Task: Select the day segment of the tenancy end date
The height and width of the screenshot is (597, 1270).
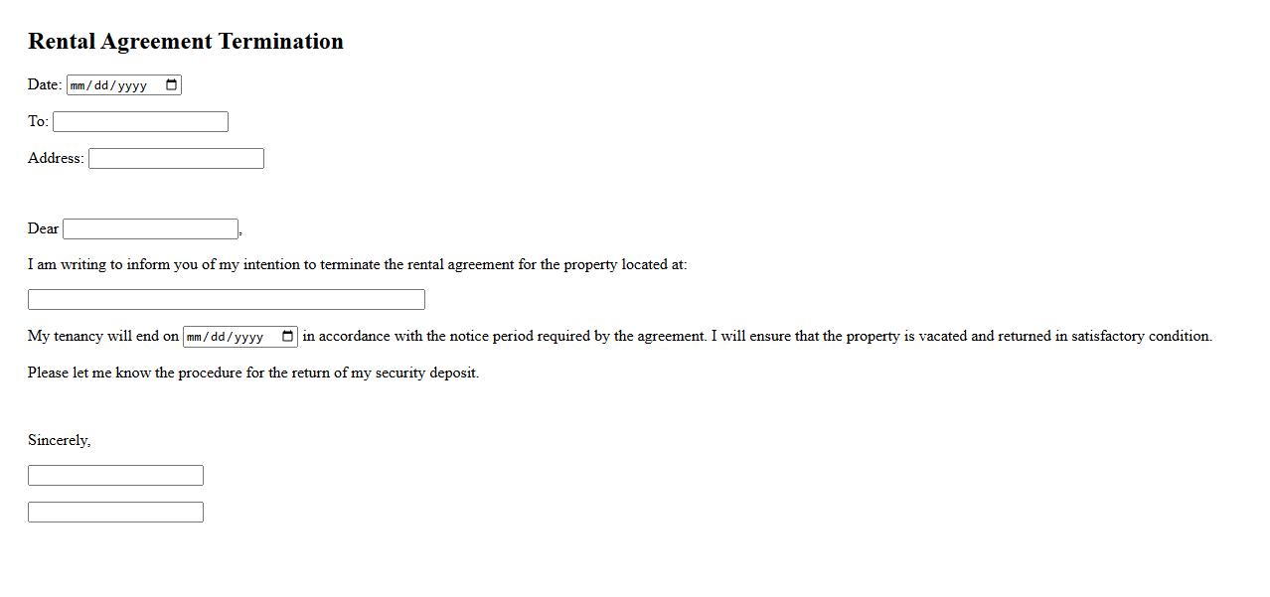Action: click(x=219, y=337)
